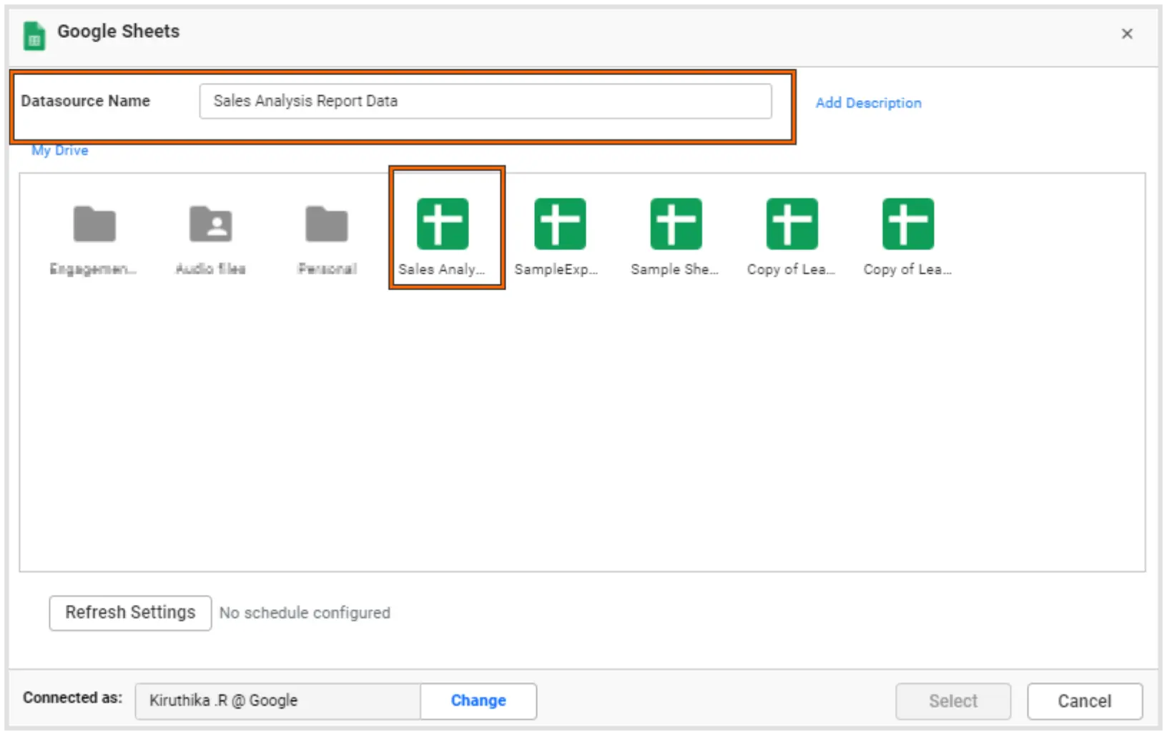Viewport: 1167px width, 735px height.
Task: Click the Kiruthika .R @ Google account field
Action: tap(277, 701)
